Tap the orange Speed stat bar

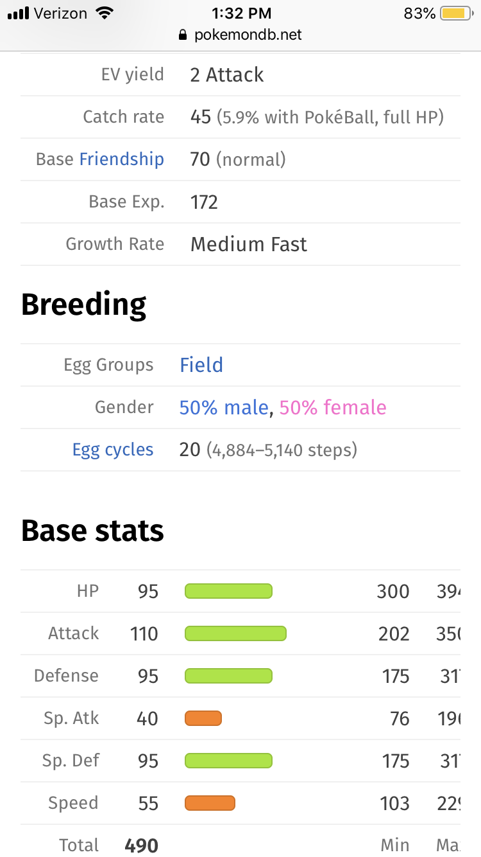pyautogui.click(x=210, y=803)
